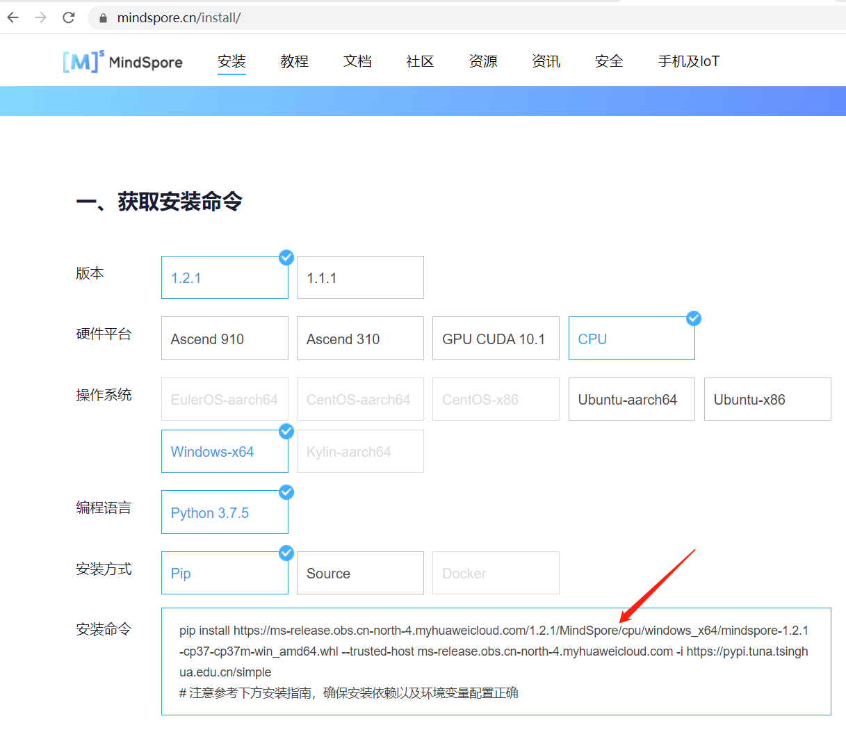Select version 1.2.1
The height and width of the screenshot is (730, 846).
[x=225, y=277]
